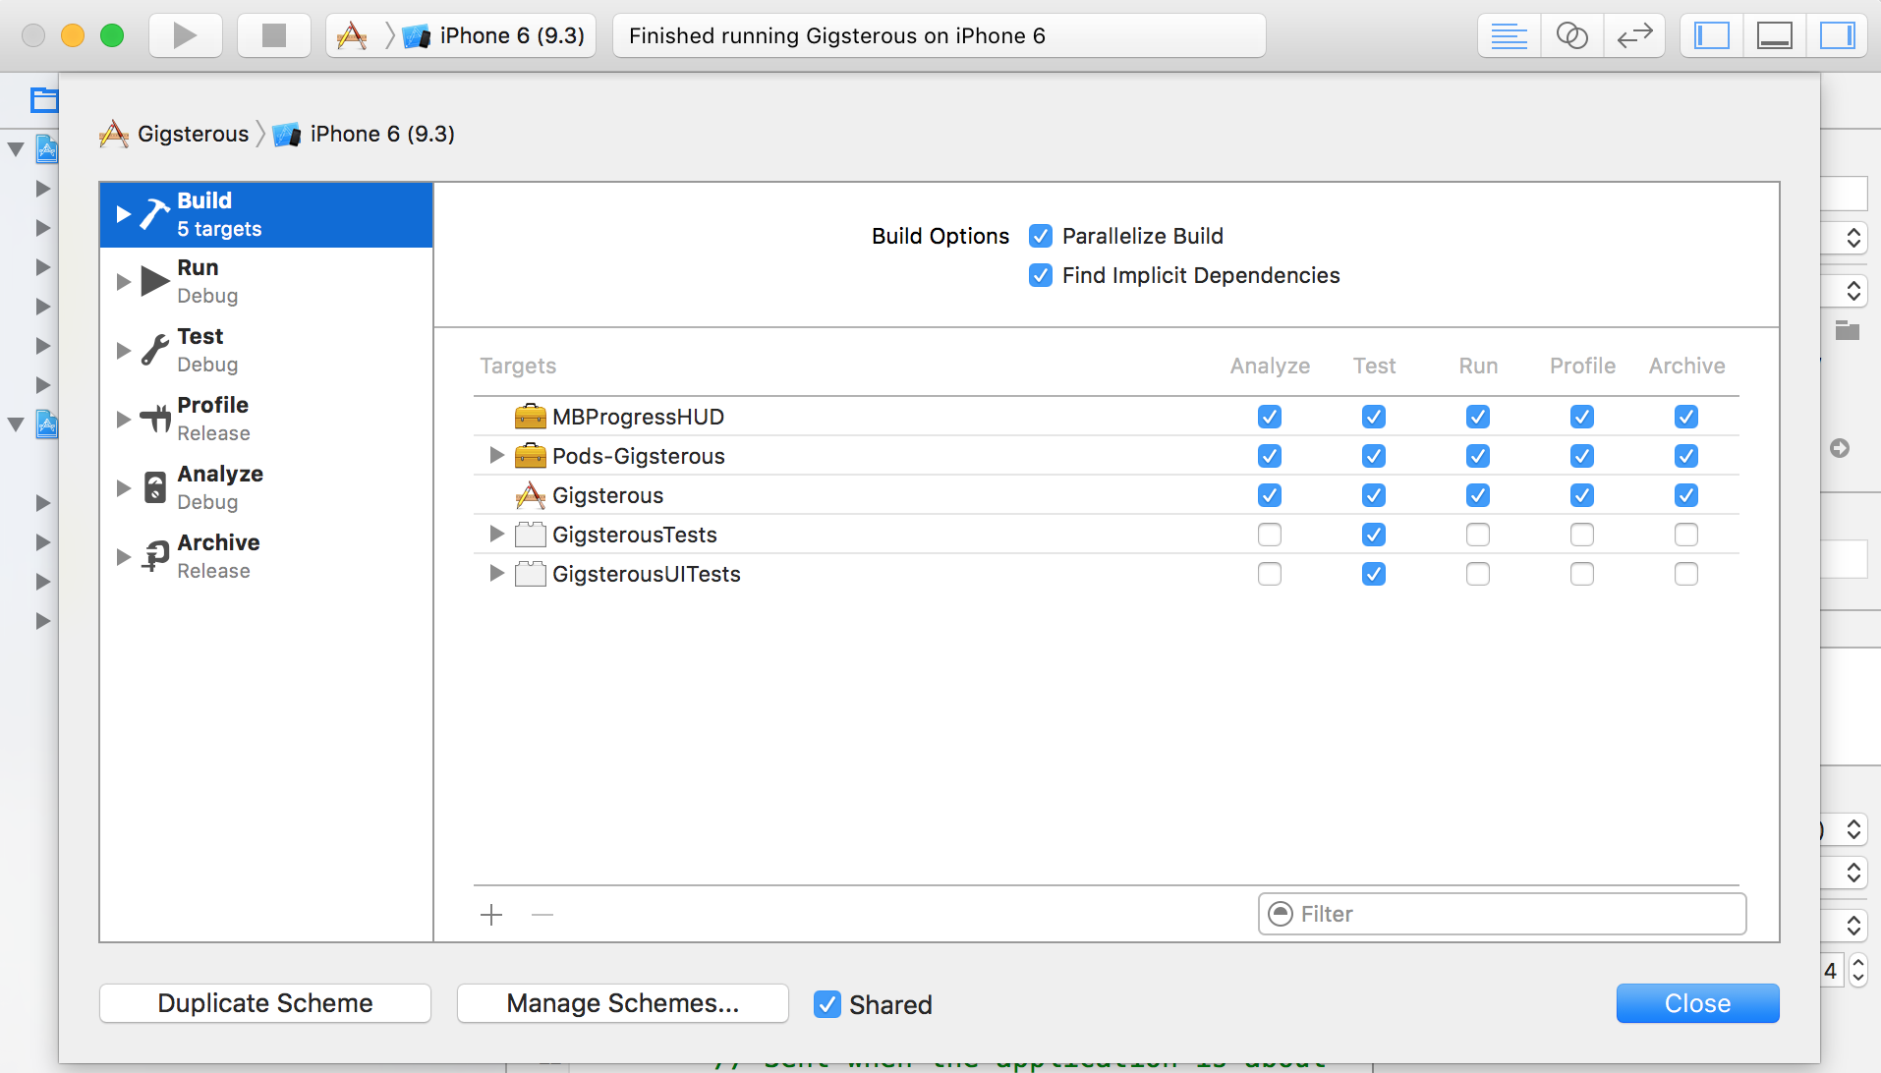Select the Run Debug action
This screenshot has width=1881, height=1073.
click(266, 281)
